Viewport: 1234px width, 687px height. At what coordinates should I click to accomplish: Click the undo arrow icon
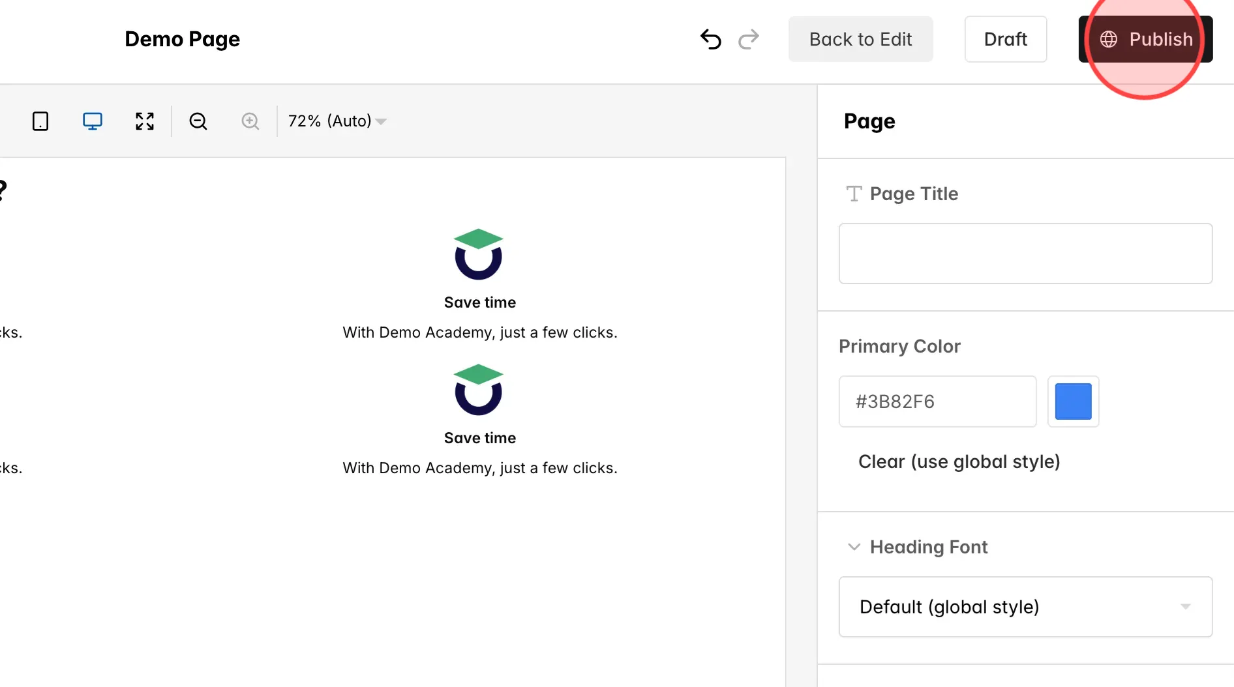711,39
